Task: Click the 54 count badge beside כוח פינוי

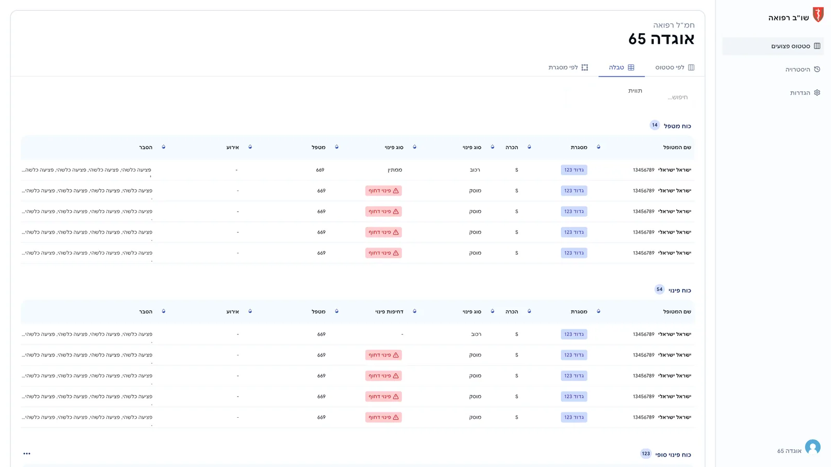Action: coord(659,290)
